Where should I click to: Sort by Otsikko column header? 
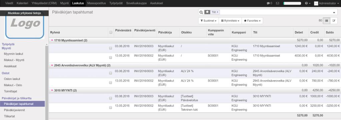point(186,32)
